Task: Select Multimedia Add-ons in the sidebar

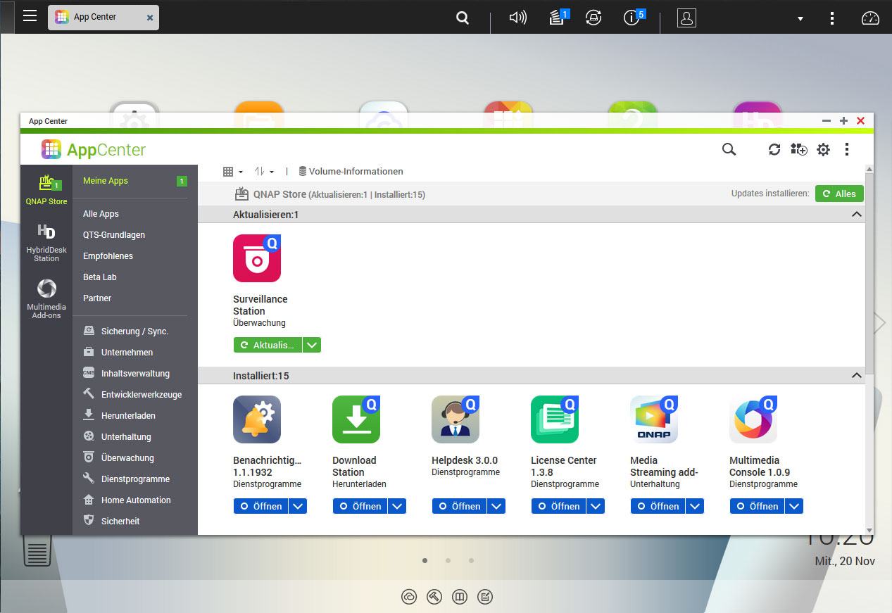Action: (46, 299)
